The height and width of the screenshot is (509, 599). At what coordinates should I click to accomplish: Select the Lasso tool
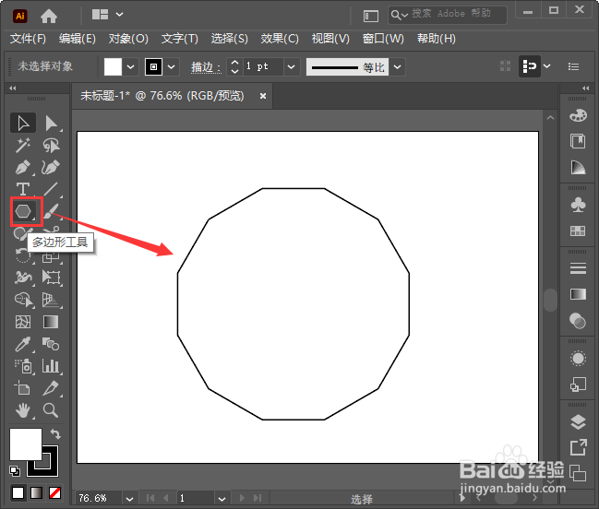(x=51, y=146)
